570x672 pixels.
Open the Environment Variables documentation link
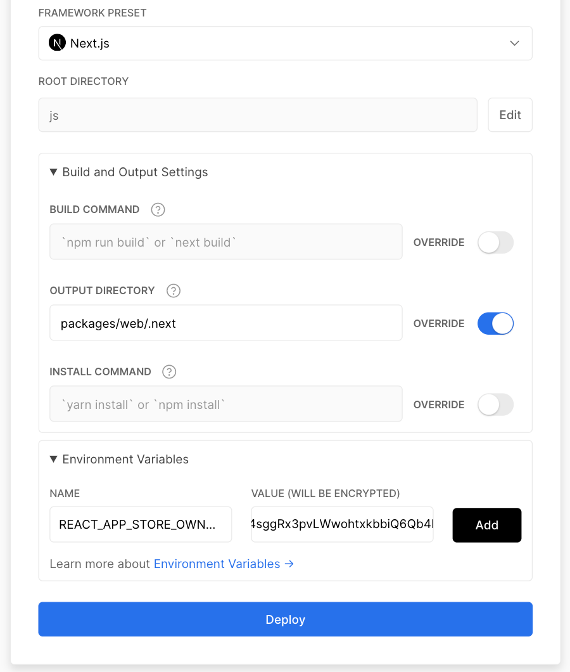point(217,564)
